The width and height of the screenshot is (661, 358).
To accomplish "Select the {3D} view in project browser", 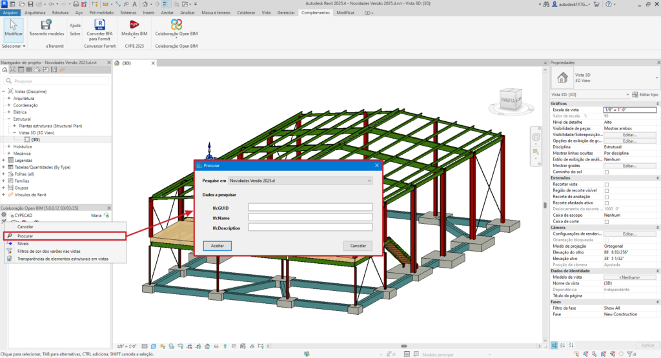I will pos(36,139).
